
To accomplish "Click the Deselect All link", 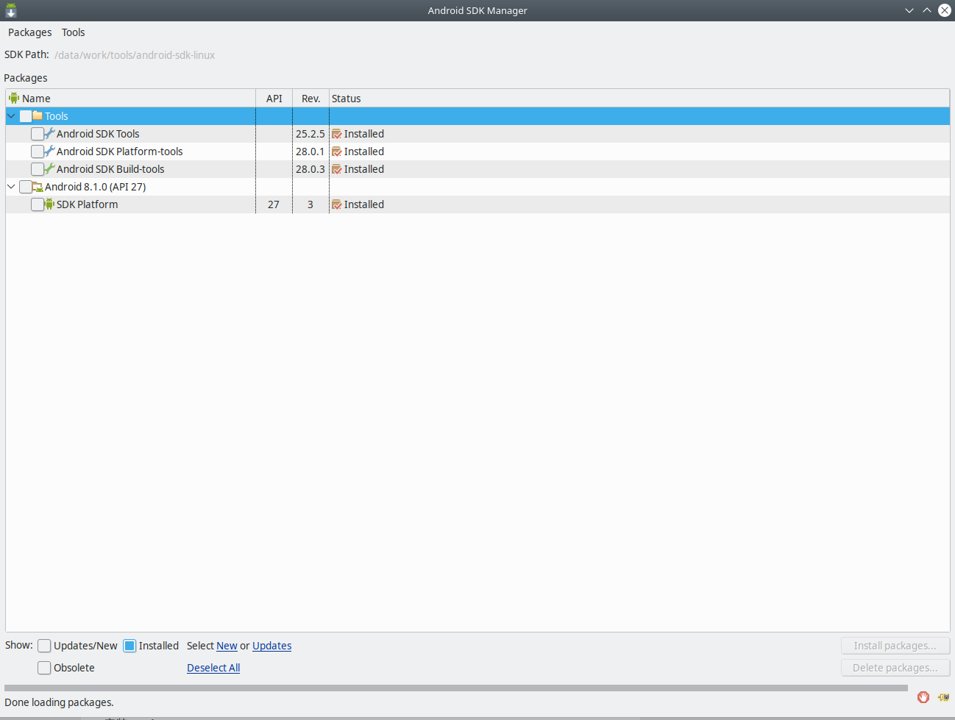I will point(213,668).
